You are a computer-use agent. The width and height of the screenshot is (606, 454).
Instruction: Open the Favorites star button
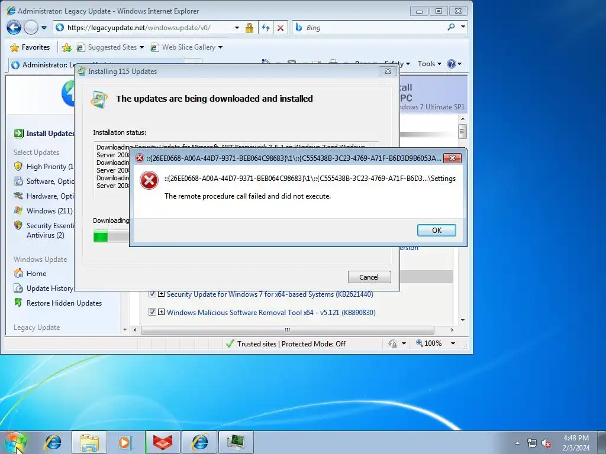[x=30, y=47]
